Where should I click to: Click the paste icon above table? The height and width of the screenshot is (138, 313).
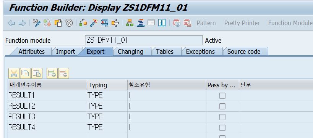[37, 73]
